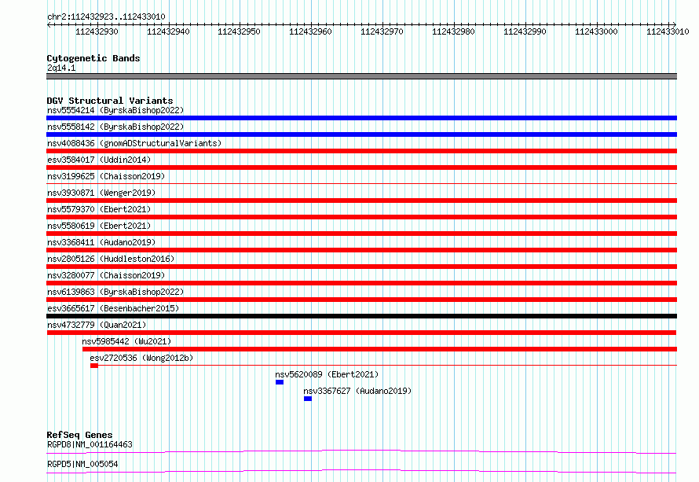Click ruler position 112432950
The height and width of the screenshot is (482, 699).
(x=239, y=31)
